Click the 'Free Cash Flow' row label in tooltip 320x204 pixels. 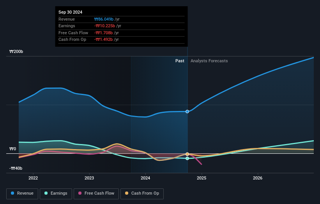pos(73,33)
